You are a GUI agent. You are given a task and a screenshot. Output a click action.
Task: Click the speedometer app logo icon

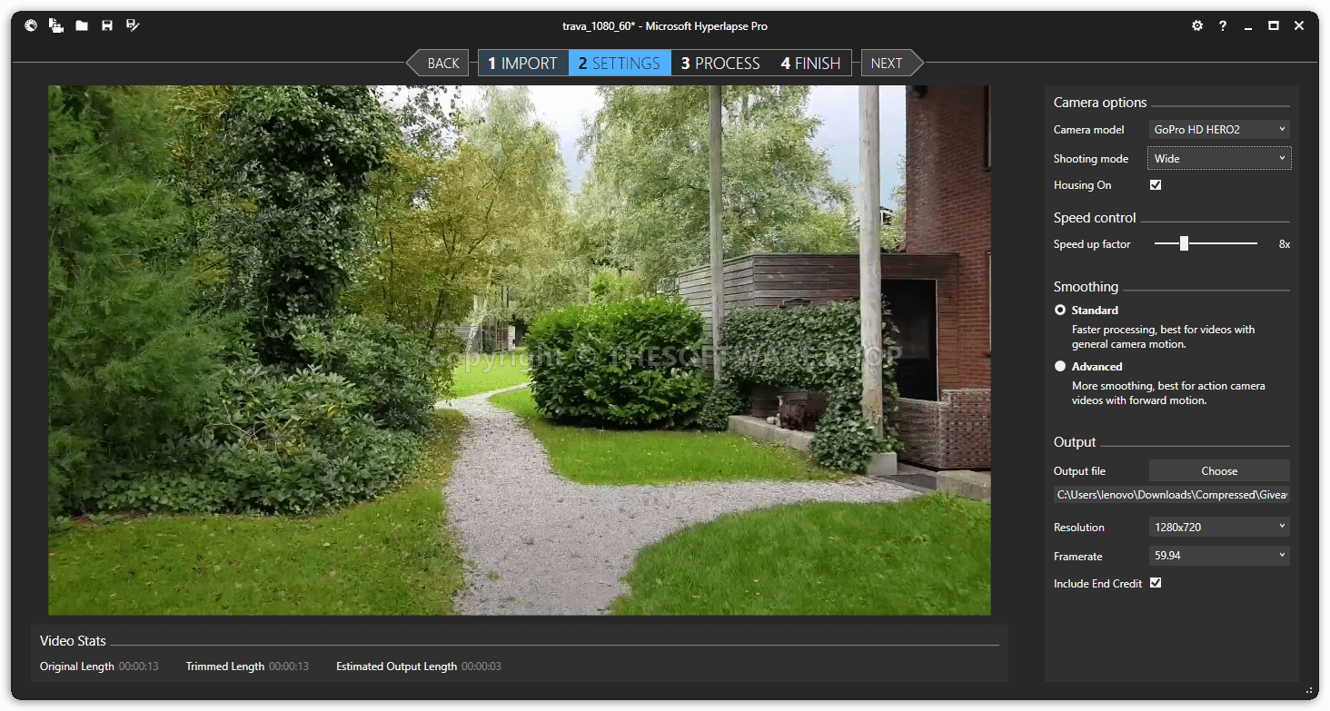(31, 26)
